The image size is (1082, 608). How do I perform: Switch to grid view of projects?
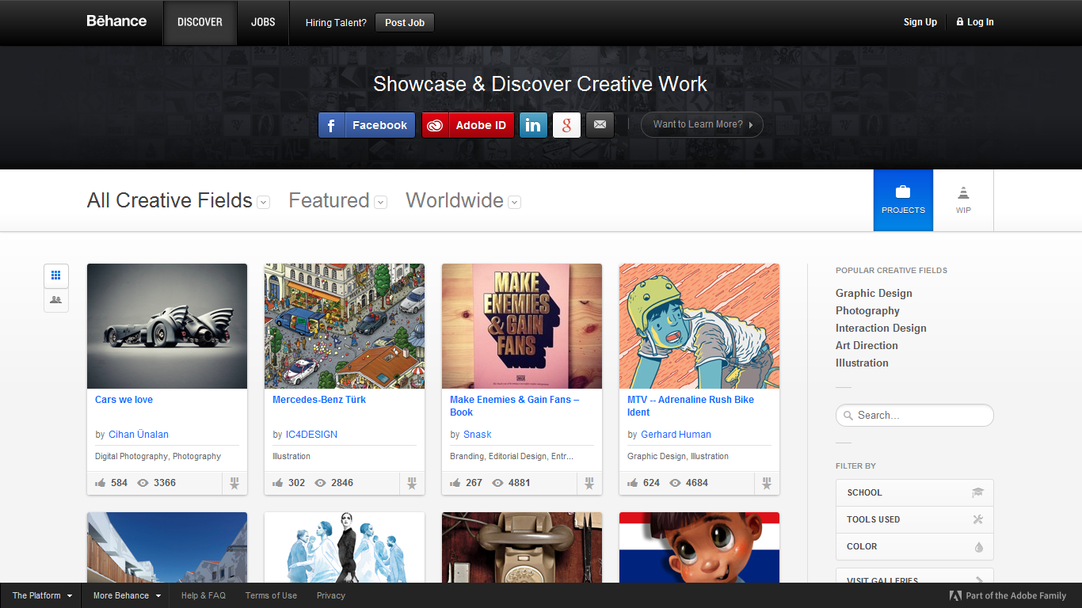(55, 275)
